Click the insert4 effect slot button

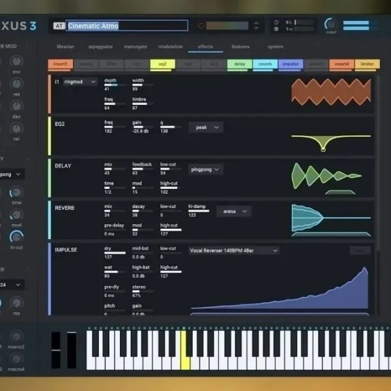point(341,64)
